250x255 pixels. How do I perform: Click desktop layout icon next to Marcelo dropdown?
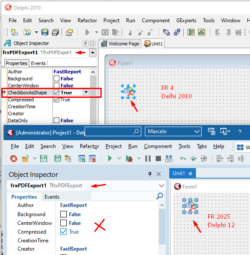coord(212,131)
